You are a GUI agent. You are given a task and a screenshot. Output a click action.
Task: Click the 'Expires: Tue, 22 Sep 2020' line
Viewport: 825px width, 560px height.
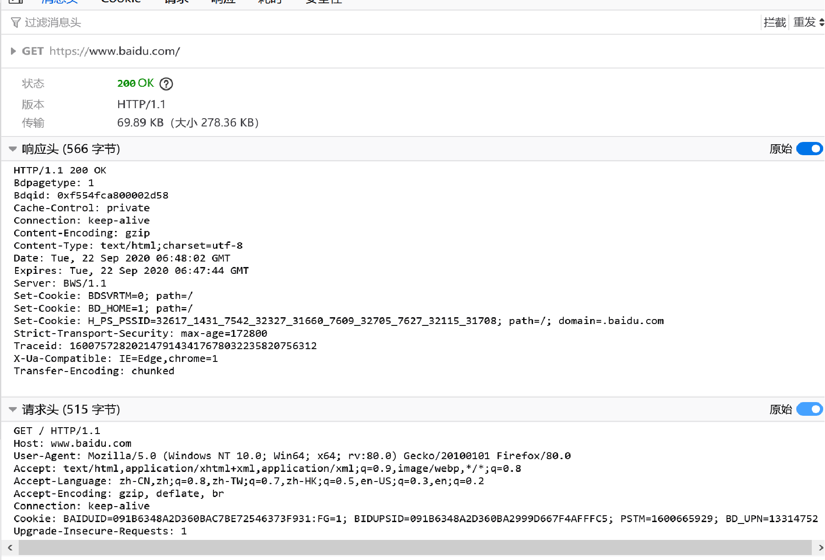click(131, 271)
